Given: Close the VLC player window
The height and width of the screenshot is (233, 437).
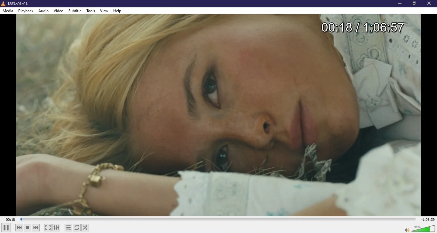Looking at the screenshot, I should point(429,4).
